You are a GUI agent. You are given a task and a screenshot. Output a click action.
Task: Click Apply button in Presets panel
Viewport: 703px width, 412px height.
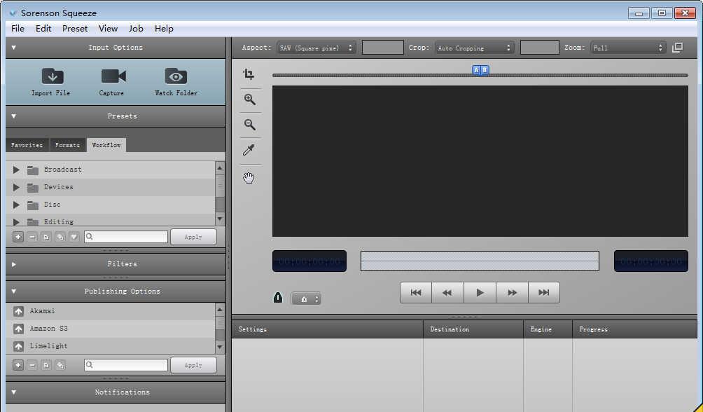coord(193,237)
